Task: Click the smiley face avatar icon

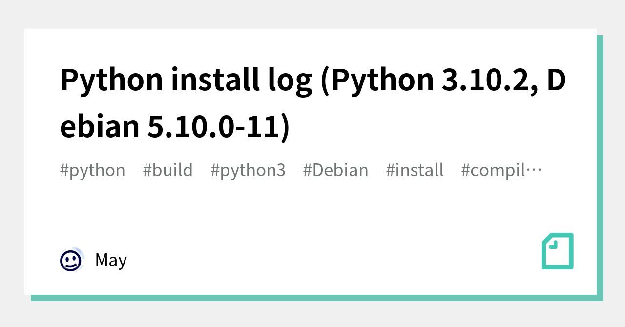Action: 71,260
